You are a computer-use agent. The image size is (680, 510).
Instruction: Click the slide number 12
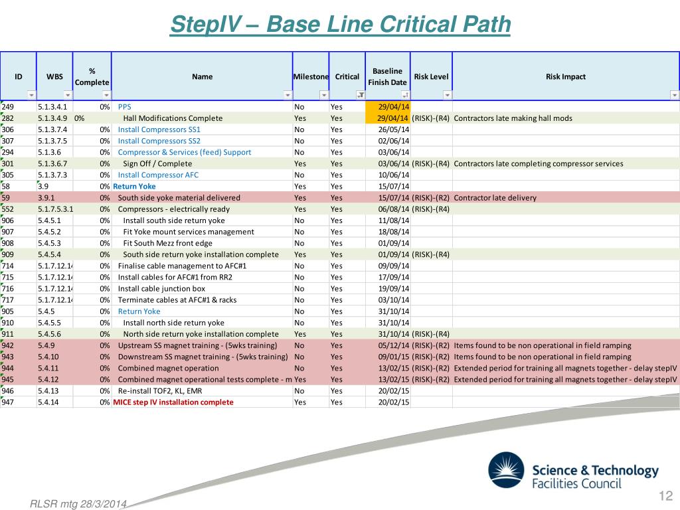[x=665, y=495]
